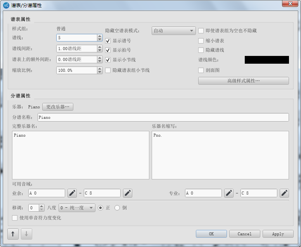The width and height of the screenshot is (301, 247).
Task: Click the pencil icon next to amateur minimum pitch A 0
Action: [x=72, y=193]
